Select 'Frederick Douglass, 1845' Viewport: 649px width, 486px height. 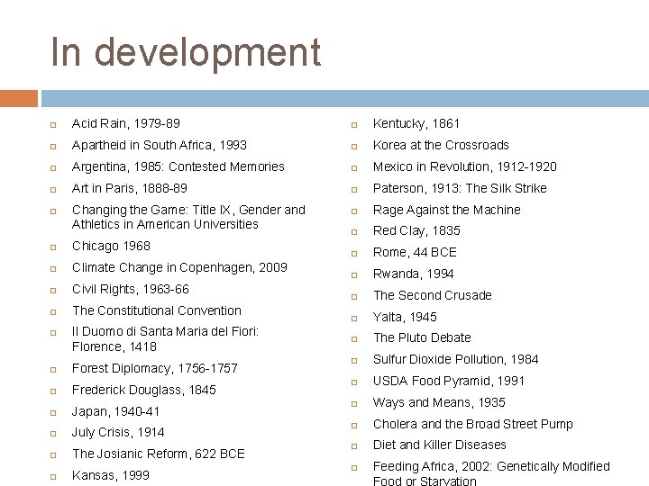click(144, 390)
